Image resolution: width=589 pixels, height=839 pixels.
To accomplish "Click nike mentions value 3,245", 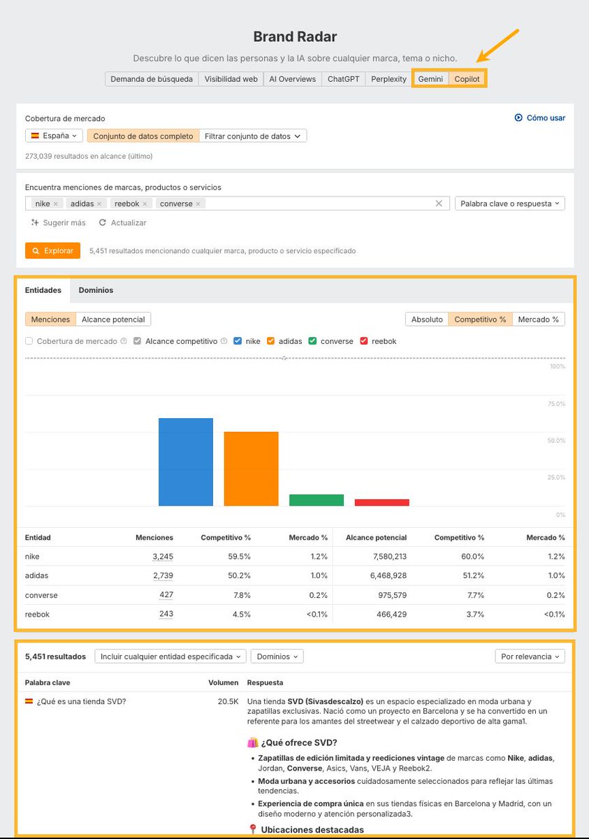I will 163,557.
